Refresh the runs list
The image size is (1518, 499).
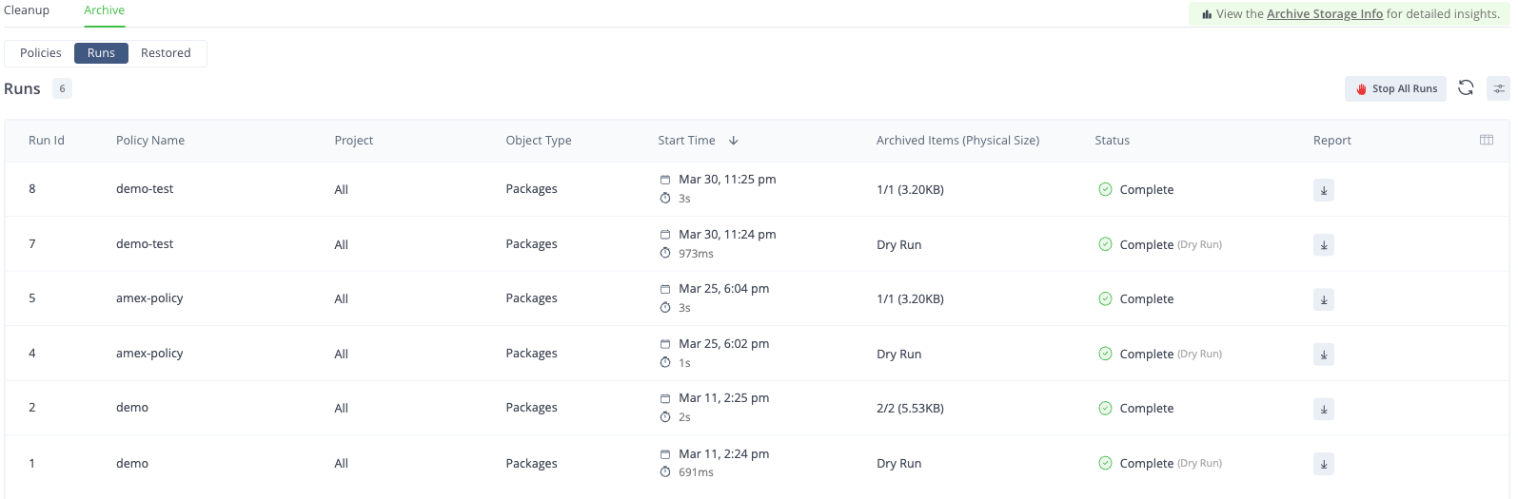(x=1466, y=88)
